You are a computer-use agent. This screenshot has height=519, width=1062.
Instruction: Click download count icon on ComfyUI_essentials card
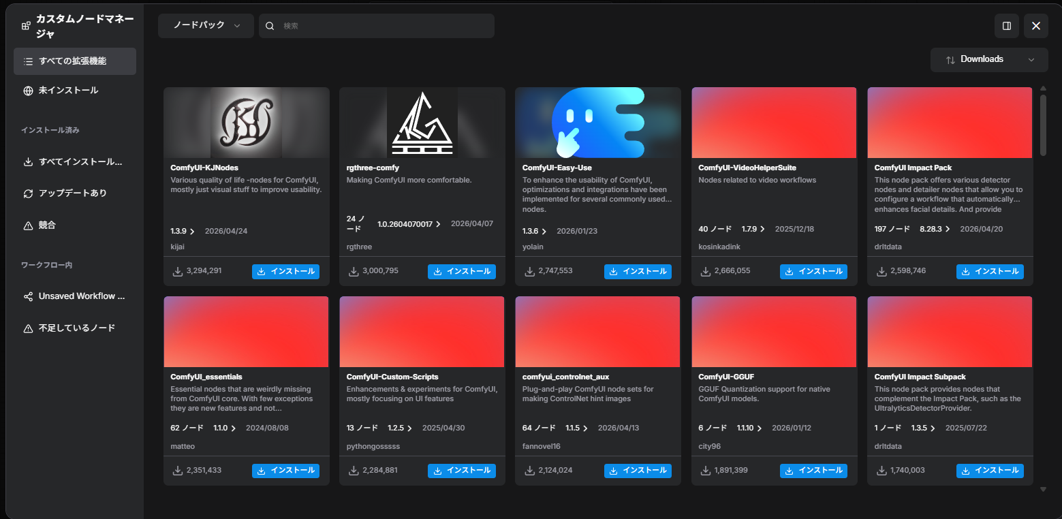point(178,471)
